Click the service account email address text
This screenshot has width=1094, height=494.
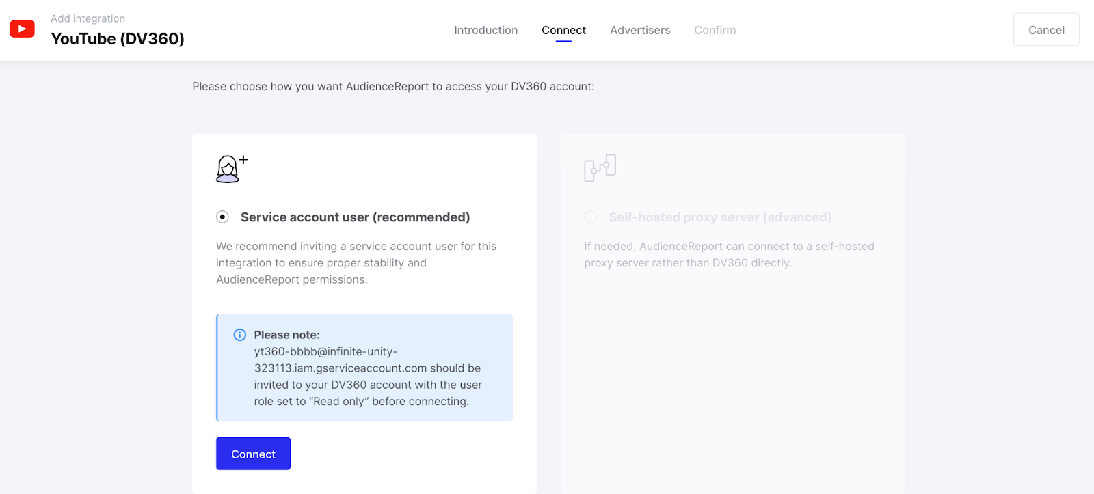341,360
